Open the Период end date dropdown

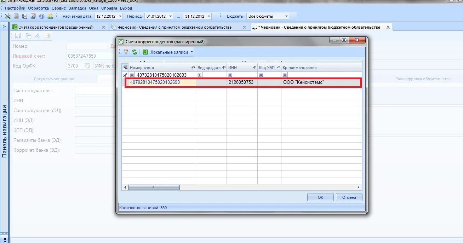208,16
